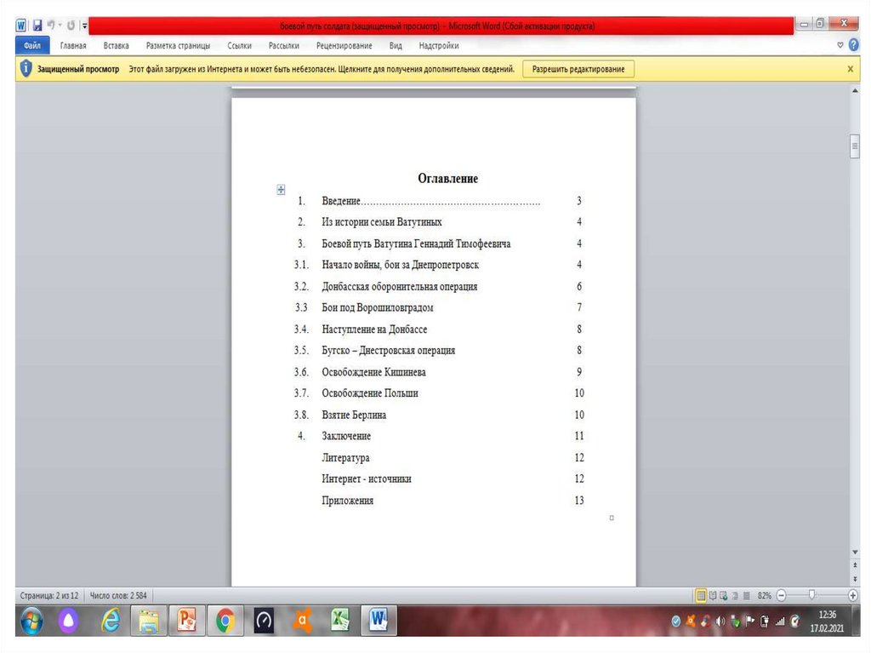Click the zoom slider handle
This screenshot has height=653, width=871.
pyautogui.click(x=812, y=596)
